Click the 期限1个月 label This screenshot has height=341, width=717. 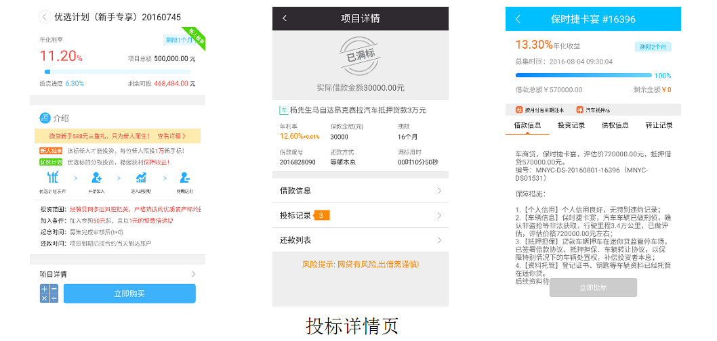coord(178,40)
